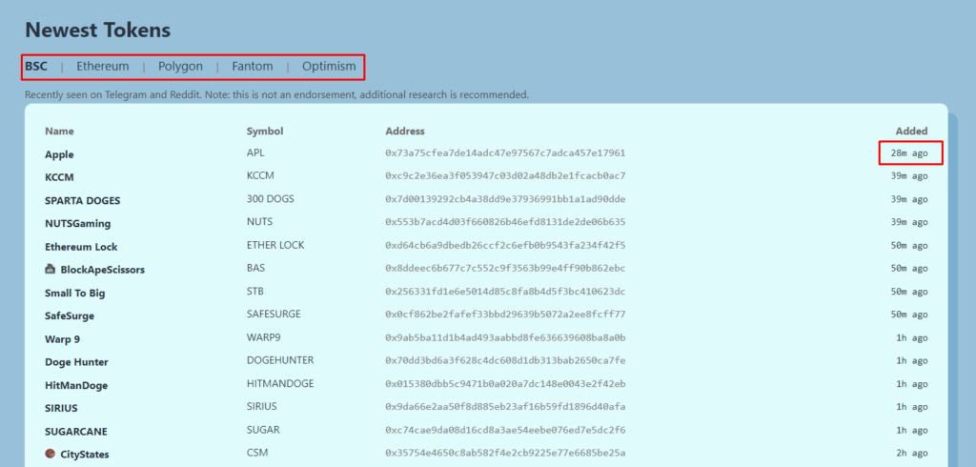Open NUTSGaming token page
This screenshot has width=976, height=467.
pyautogui.click(x=78, y=224)
